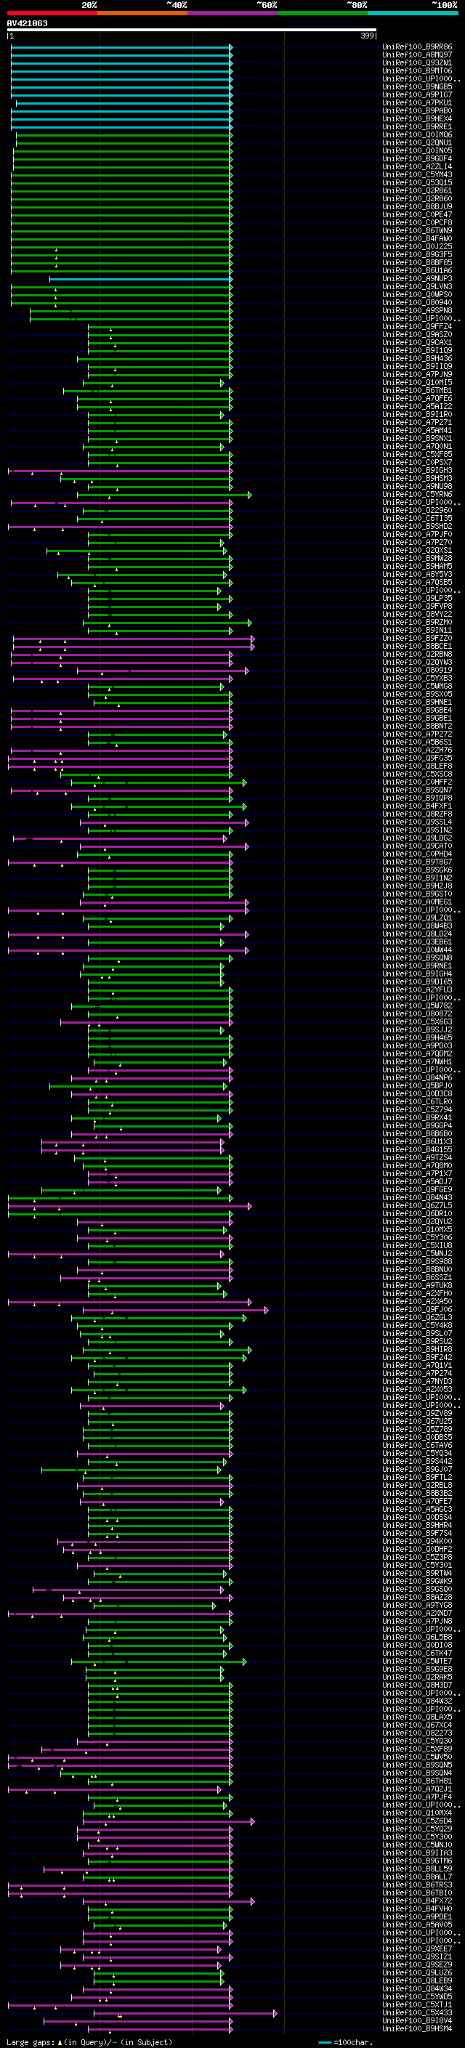Select the UniRef100_Q53Q15 label

pyautogui.click(x=417, y=183)
